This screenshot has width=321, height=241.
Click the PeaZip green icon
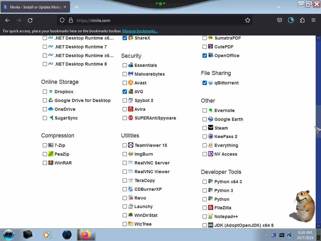[x=51, y=154]
